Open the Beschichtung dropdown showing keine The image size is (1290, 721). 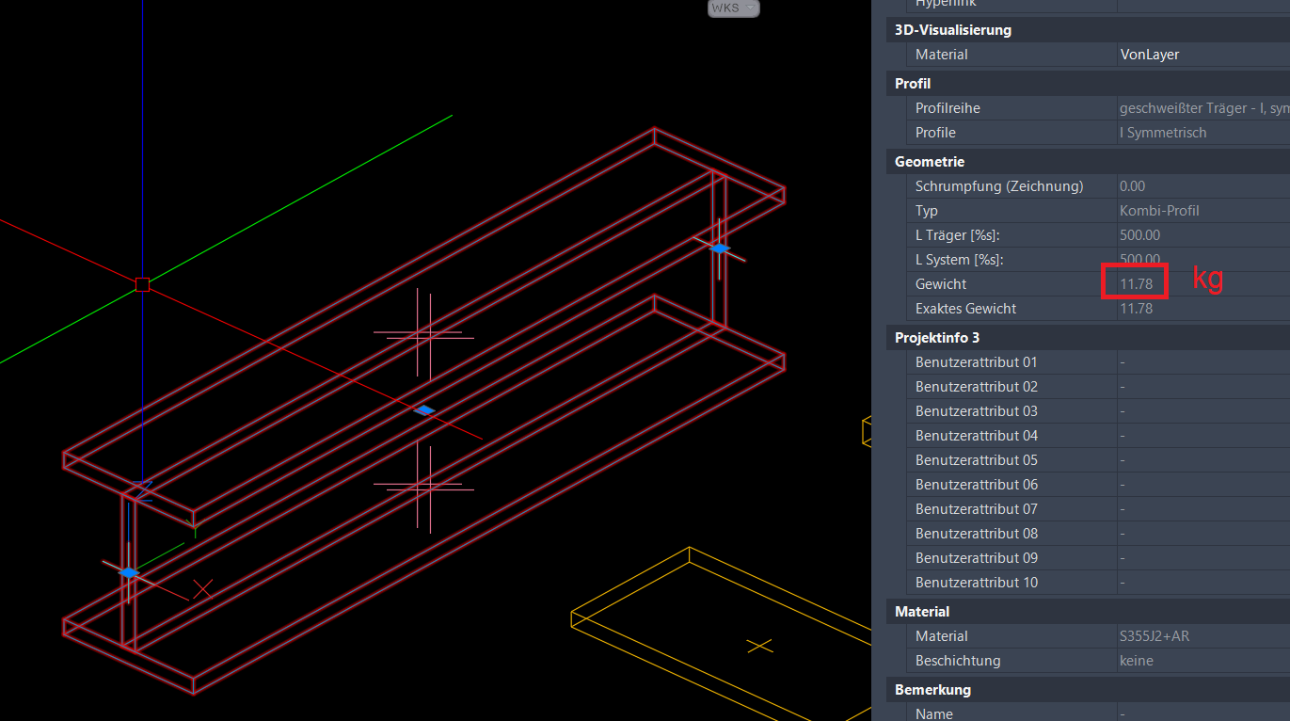click(x=1176, y=660)
